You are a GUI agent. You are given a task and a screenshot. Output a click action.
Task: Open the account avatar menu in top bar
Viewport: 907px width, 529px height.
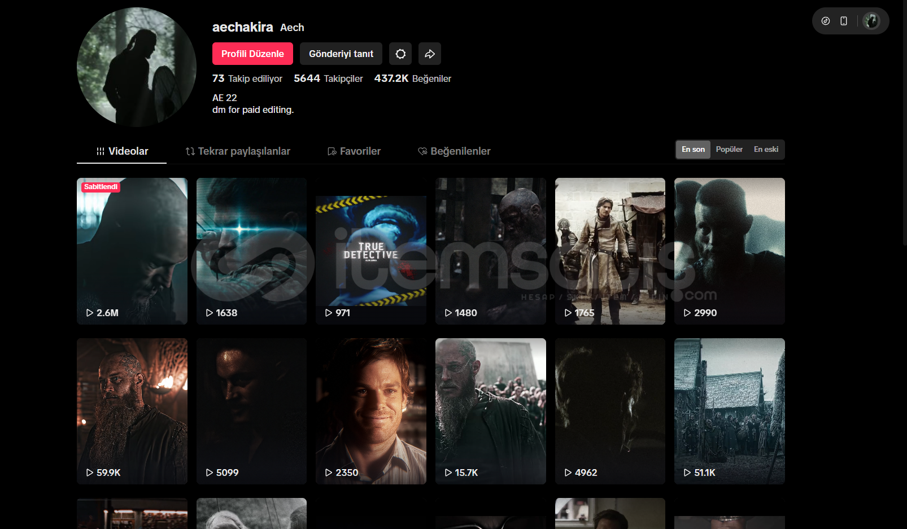871,21
